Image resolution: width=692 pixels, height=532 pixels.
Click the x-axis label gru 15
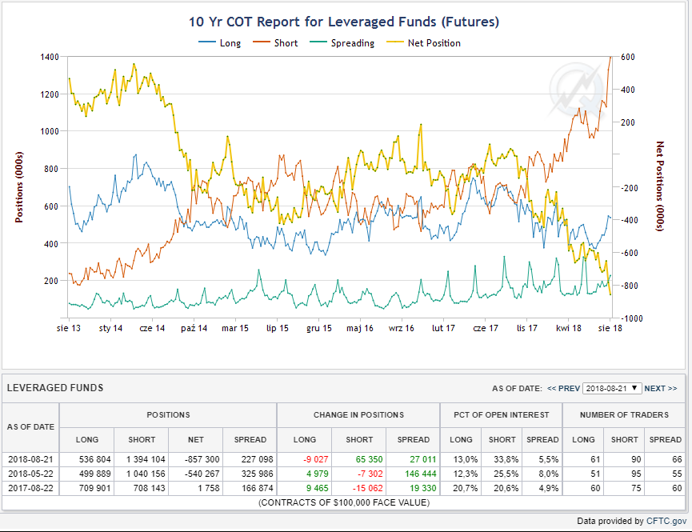click(x=319, y=328)
